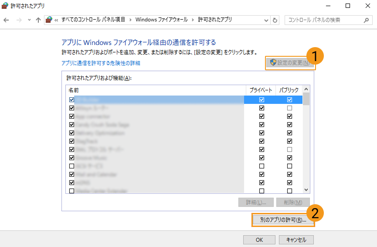This screenshot has width=377, height=247.
Task: Focus the コントロール パネルの検索 field
Action: tap(329, 20)
